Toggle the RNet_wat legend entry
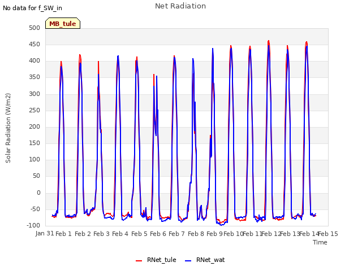This screenshot has width=362, height=271. pos(205,260)
